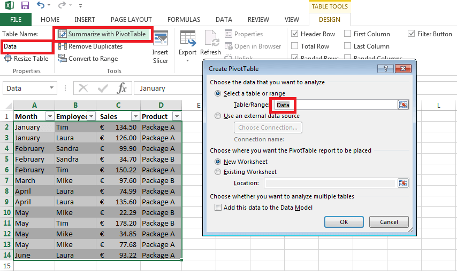Enable the Total Row checkbox

pyautogui.click(x=295, y=46)
